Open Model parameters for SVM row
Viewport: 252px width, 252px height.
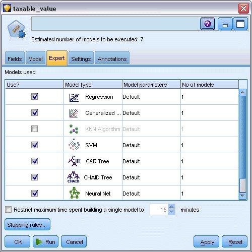(151, 145)
